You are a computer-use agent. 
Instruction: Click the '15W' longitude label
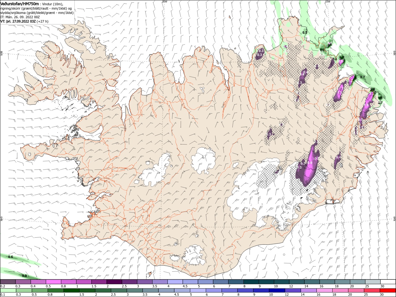328,2
